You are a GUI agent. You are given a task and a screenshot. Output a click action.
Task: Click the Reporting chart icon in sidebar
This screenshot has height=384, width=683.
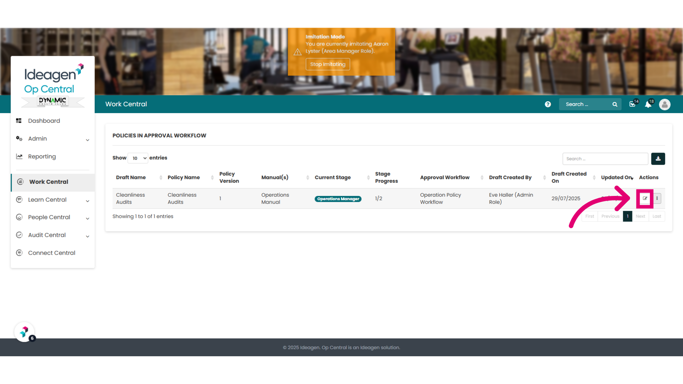19,156
